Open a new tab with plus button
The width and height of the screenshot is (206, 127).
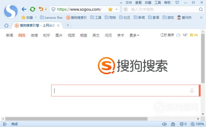tap(68, 25)
